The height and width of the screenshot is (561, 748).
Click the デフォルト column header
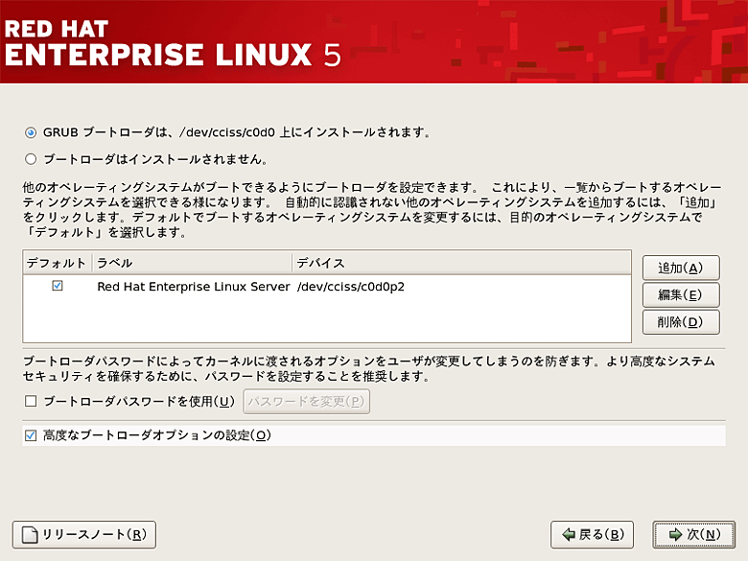tap(58, 263)
